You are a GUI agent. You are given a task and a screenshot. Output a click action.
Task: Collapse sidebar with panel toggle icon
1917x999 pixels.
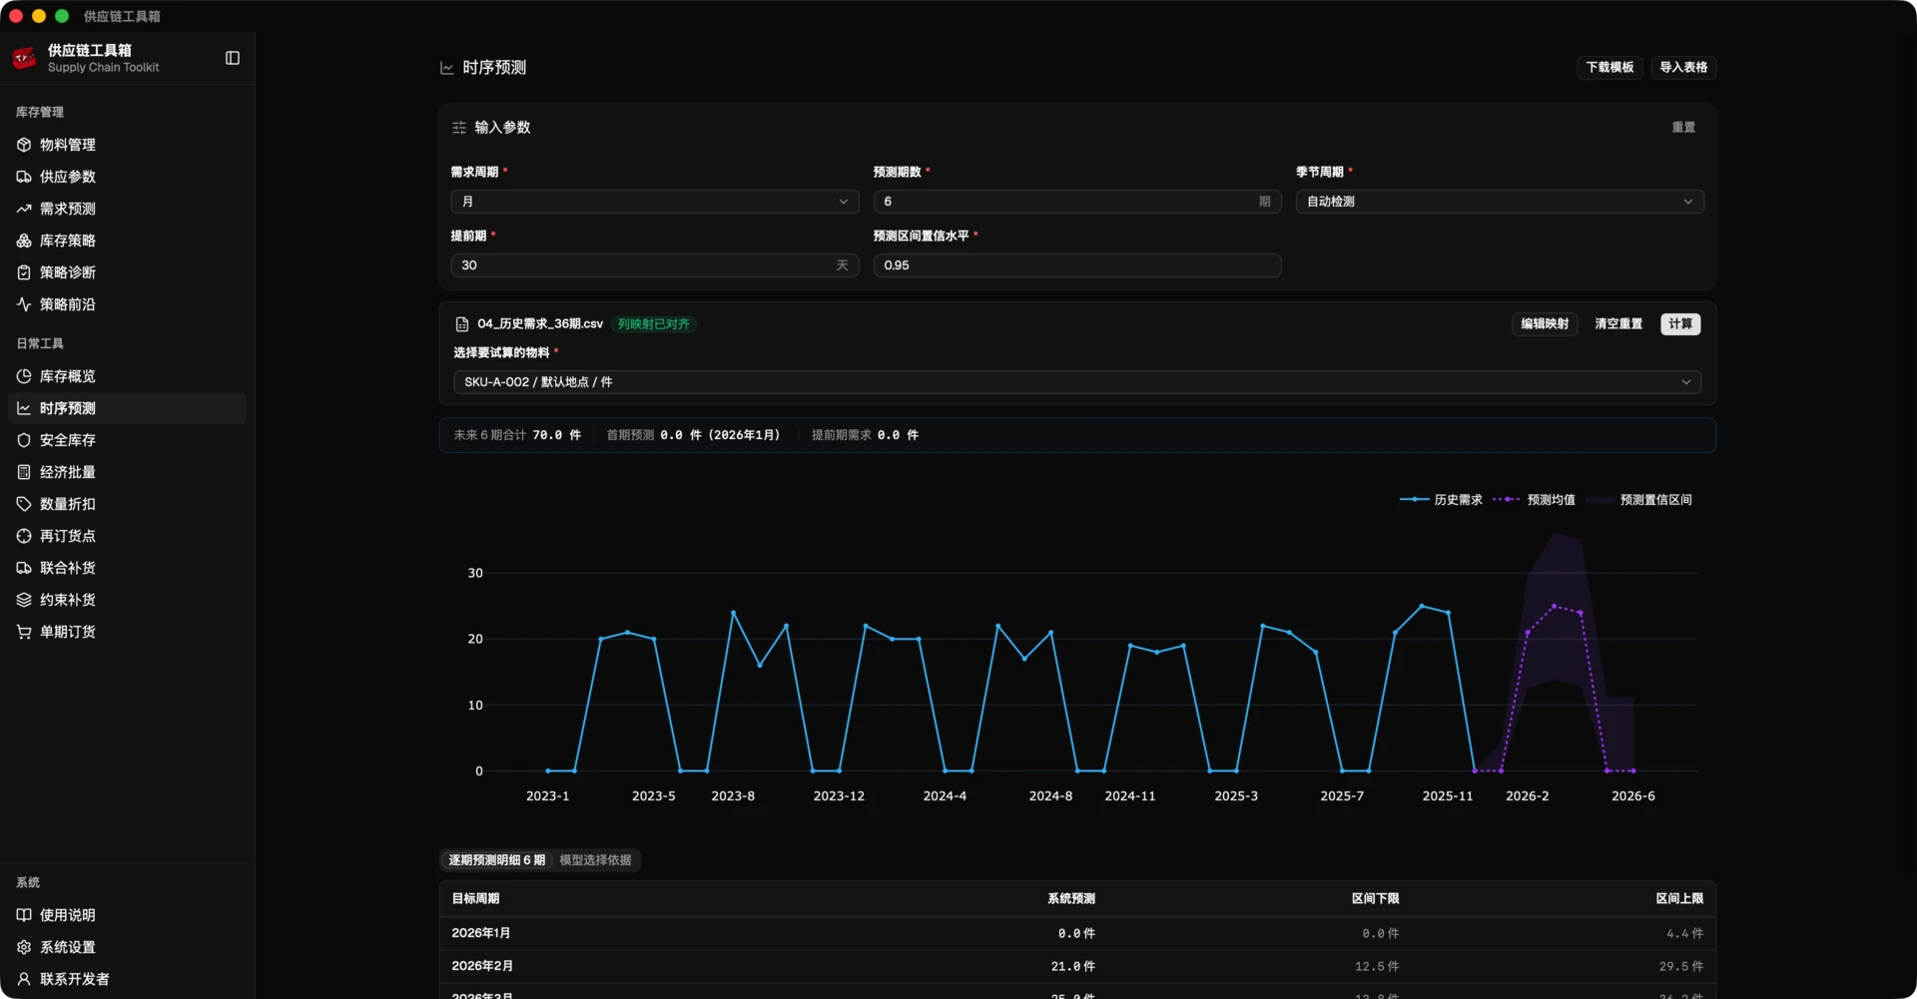pyautogui.click(x=233, y=58)
